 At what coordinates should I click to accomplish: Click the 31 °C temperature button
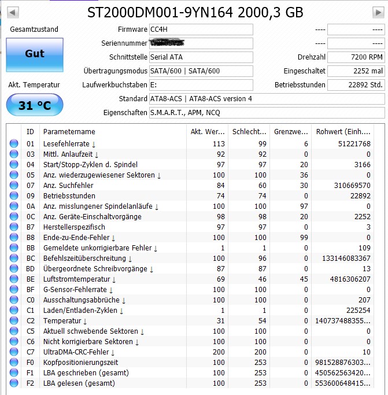coord(35,105)
